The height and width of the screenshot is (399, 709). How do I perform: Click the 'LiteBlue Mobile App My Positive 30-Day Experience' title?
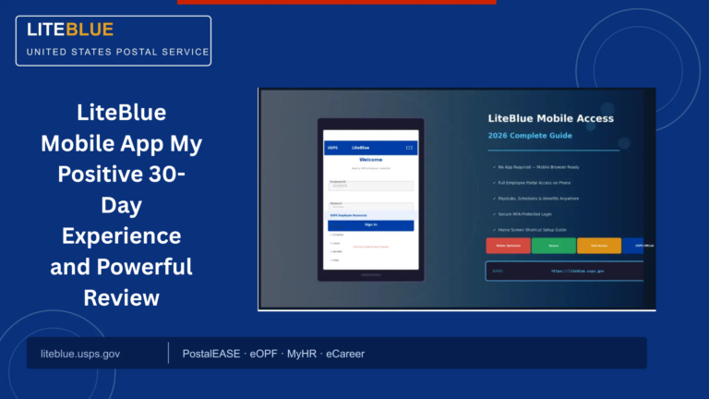(x=122, y=205)
